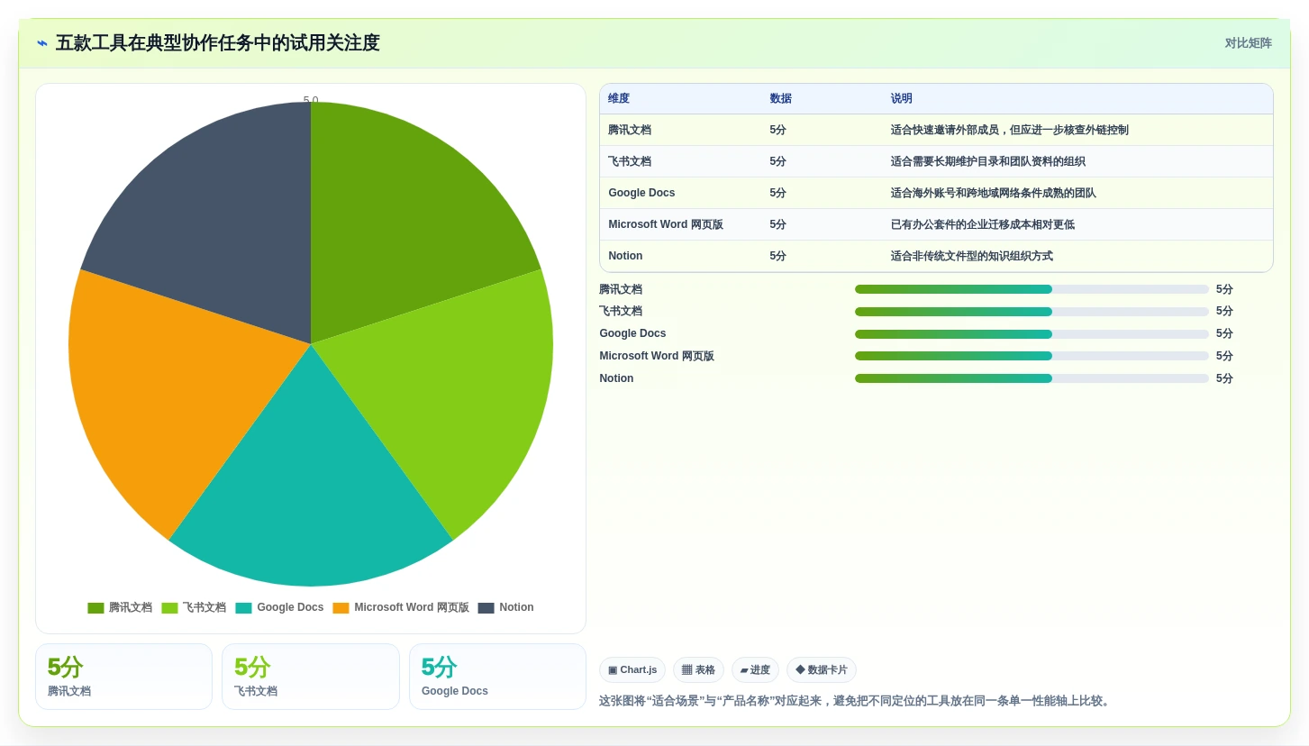1309x746 pixels.
Task: Toggle Microsoft Word 网页版 legend swatch
Action: (x=341, y=608)
